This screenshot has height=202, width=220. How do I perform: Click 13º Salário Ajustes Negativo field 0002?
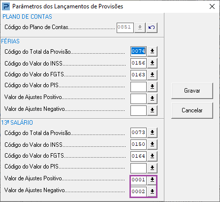point(138,192)
